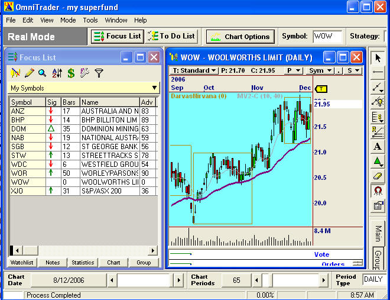Screen dimensions: 390x300
Task: Open the chart properties tool icon
Action: click(x=378, y=206)
